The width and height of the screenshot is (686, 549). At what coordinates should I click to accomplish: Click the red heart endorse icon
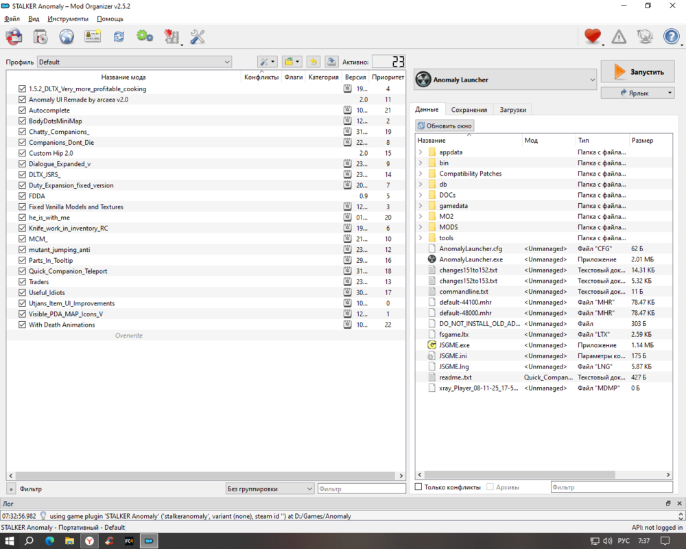[x=592, y=37]
